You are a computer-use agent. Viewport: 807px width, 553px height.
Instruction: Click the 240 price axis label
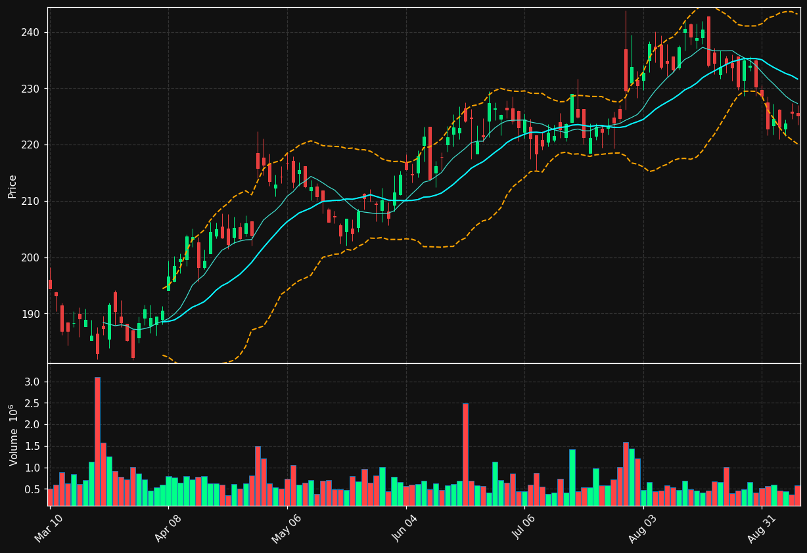point(32,32)
